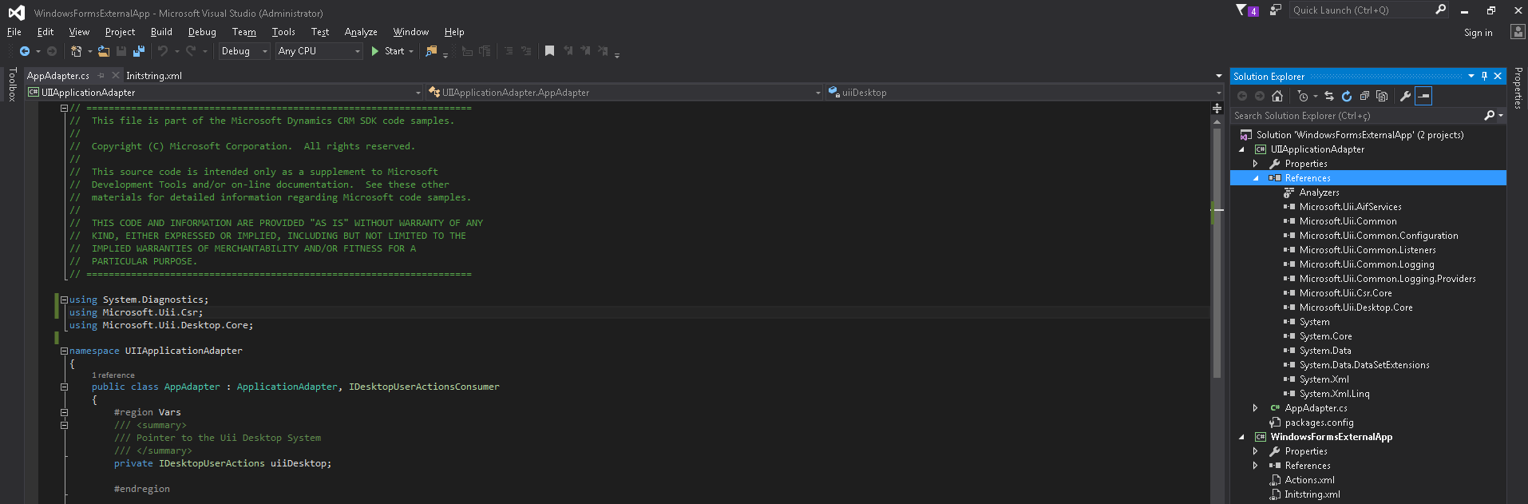This screenshot has width=1528, height=504.
Task: Toggle Sync with Active Document
Action: tap(1329, 97)
